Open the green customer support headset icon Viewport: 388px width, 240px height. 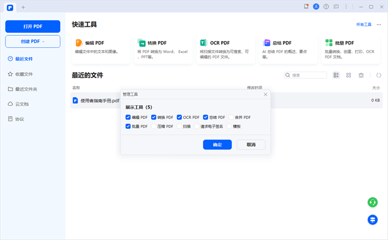click(x=372, y=202)
